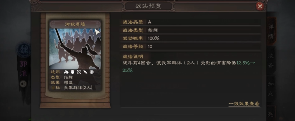Viewport: 295px width, 121px height.
Task: Tap the archer bow icon
Action: 79,72
